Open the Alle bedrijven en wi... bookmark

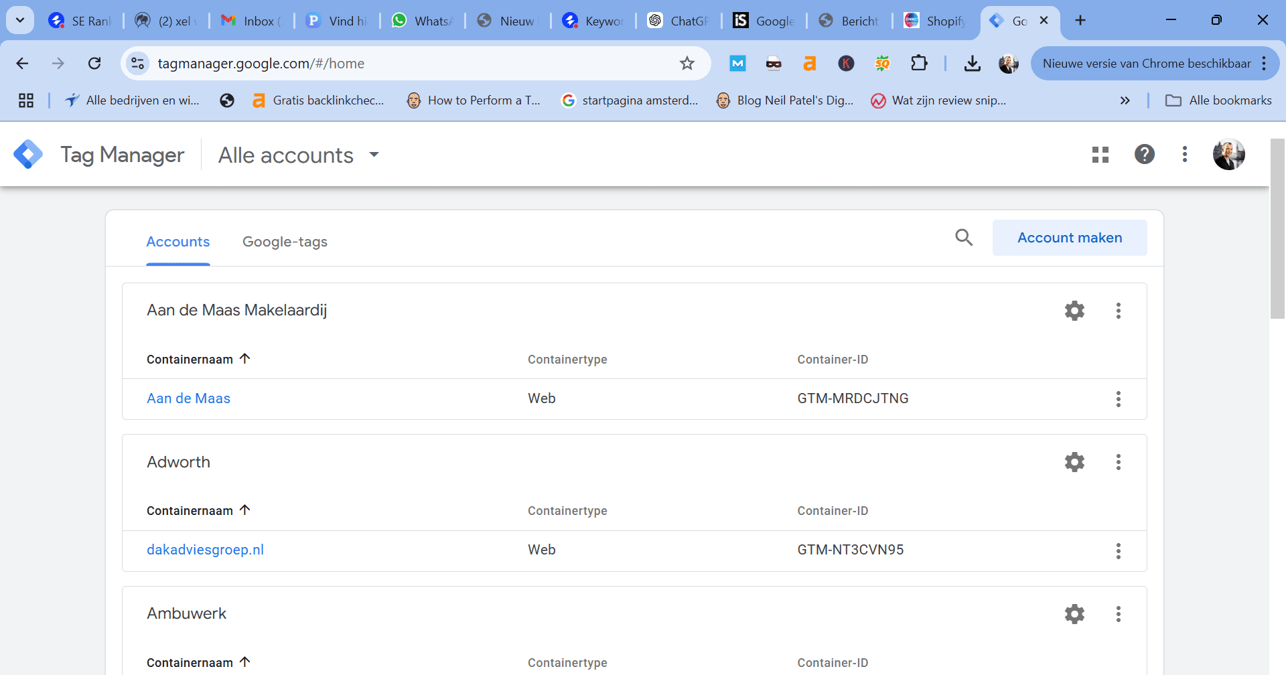click(132, 100)
